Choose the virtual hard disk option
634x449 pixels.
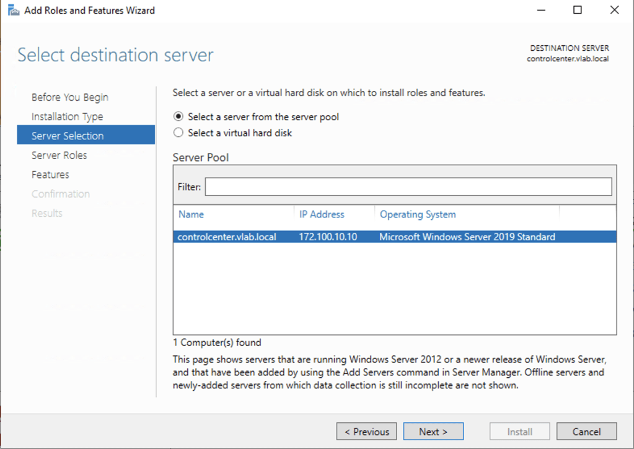(x=178, y=133)
